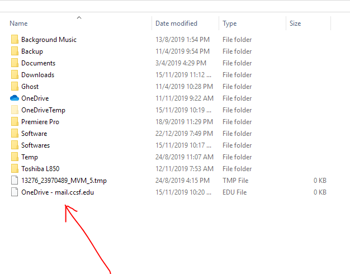Viewport: 350px width, 274px height.
Task: Click File folder type in Toshiba L850 row
Action: (237, 169)
